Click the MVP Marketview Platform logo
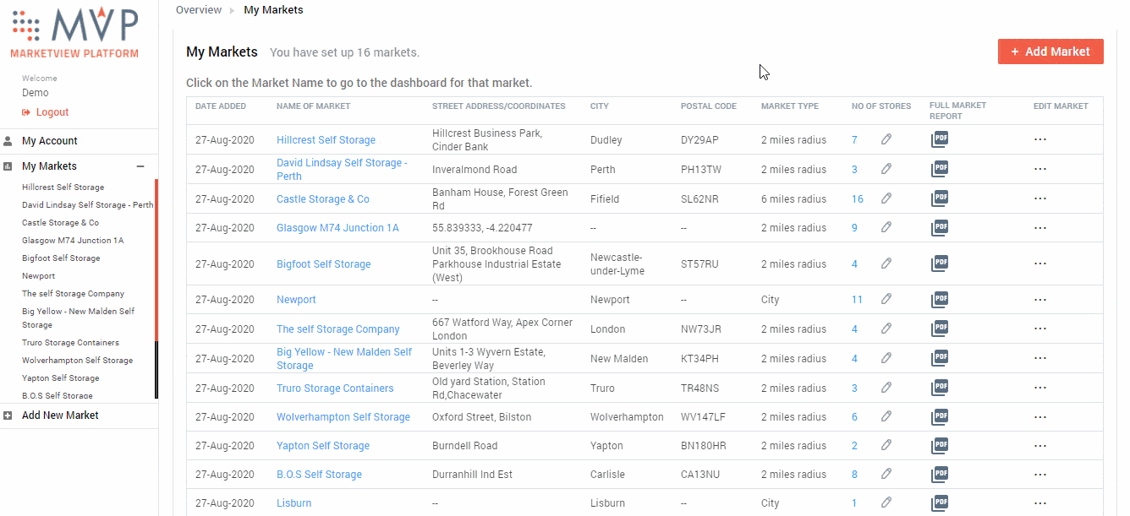The width and height of the screenshot is (1130, 516). click(x=74, y=33)
